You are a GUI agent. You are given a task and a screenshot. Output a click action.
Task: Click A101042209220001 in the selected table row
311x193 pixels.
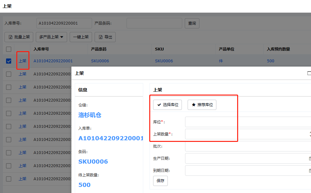point(53,61)
